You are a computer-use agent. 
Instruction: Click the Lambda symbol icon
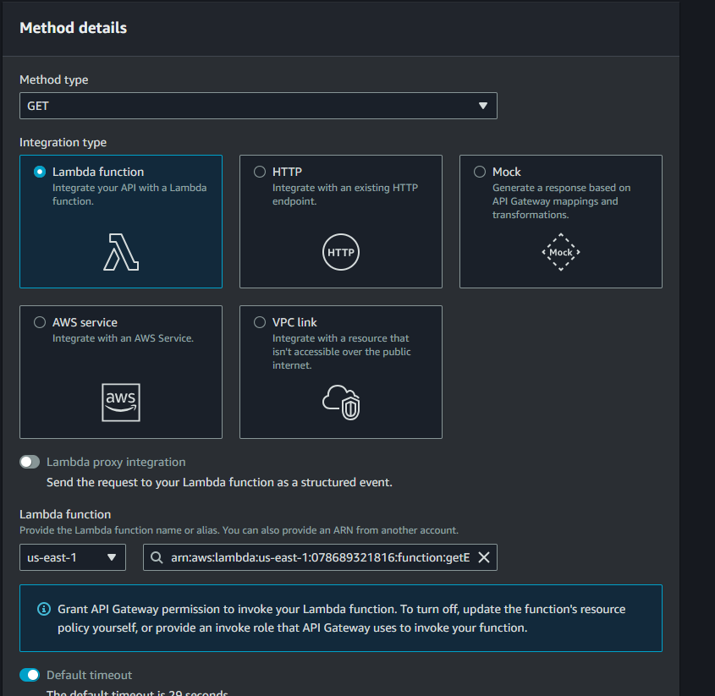point(121,252)
